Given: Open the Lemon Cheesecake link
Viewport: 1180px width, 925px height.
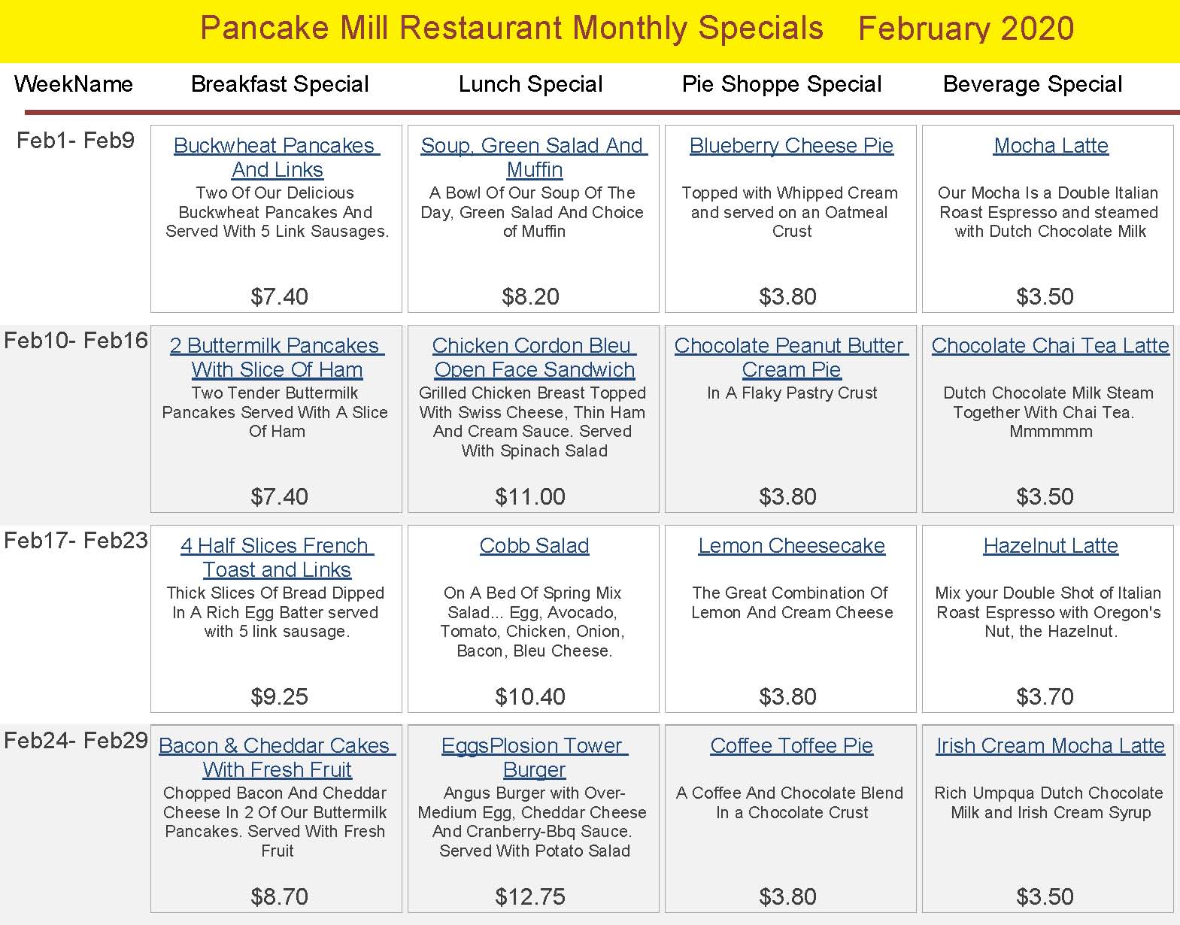Looking at the screenshot, I should (x=791, y=545).
